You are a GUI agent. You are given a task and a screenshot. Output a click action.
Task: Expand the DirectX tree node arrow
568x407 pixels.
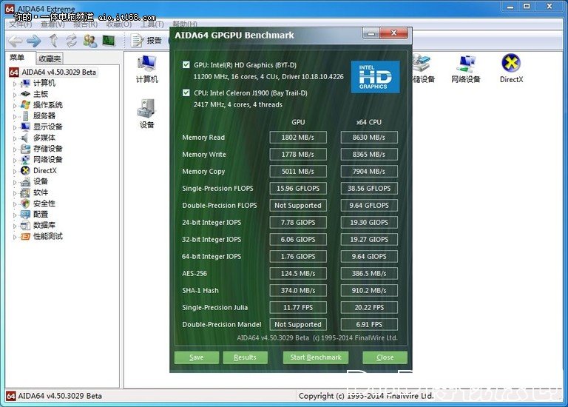[15, 171]
